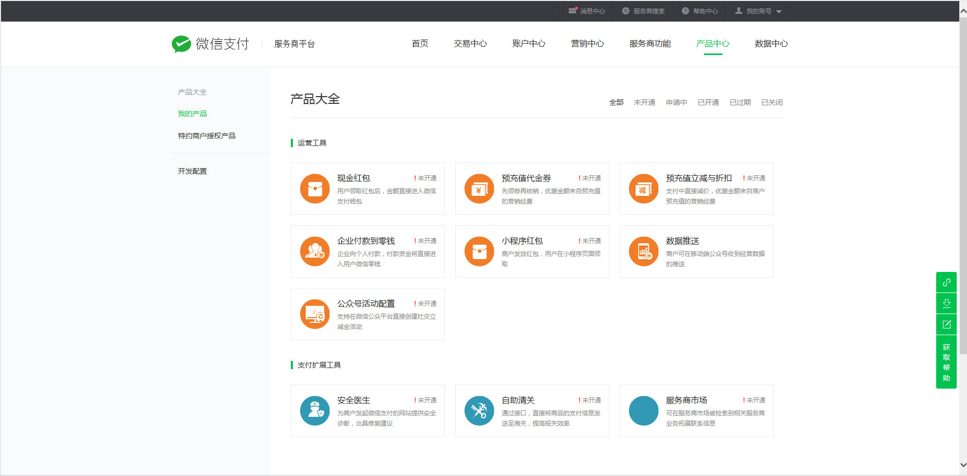The width and height of the screenshot is (967, 476).
Task: Open 消息中心 in the top bar
Action: [x=587, y=11]
